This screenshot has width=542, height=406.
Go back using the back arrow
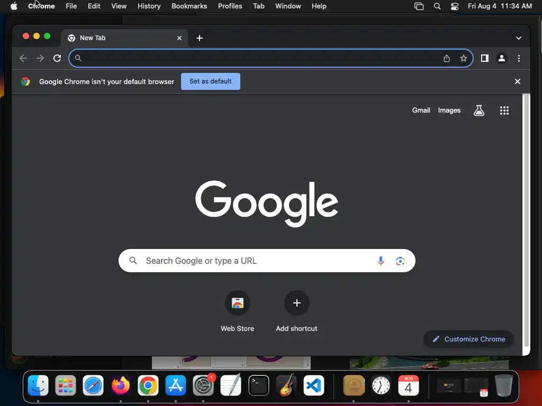(x=23, y=58)
